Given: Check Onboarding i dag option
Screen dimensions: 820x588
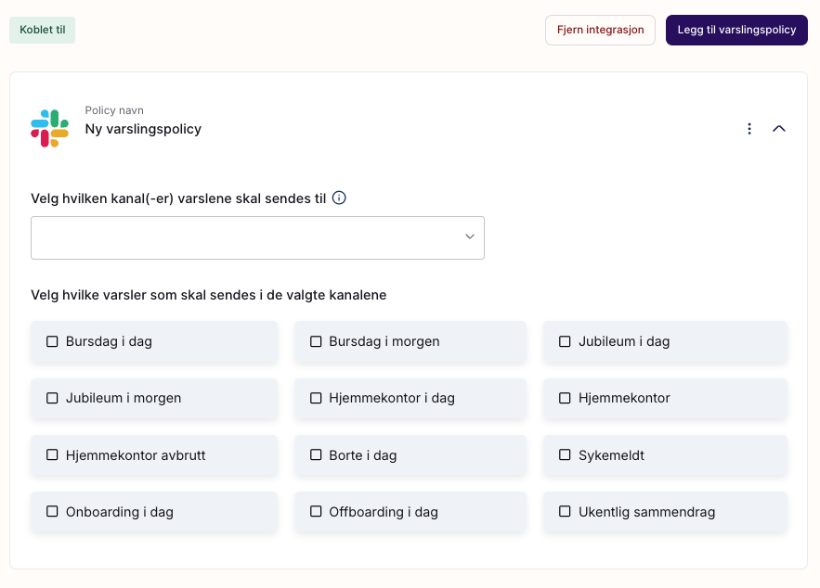Looking at the screenshot, I should 53,512.
